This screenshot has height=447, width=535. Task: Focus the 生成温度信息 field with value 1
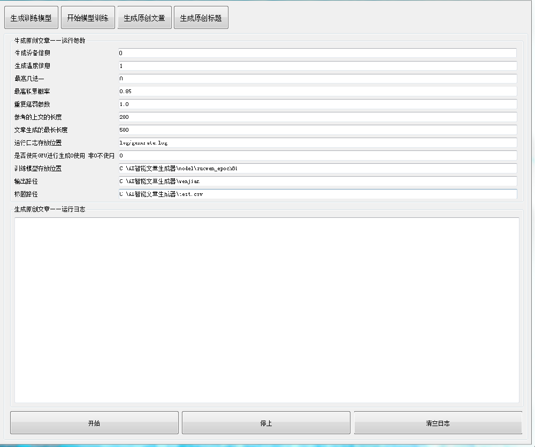click(318, 66)
